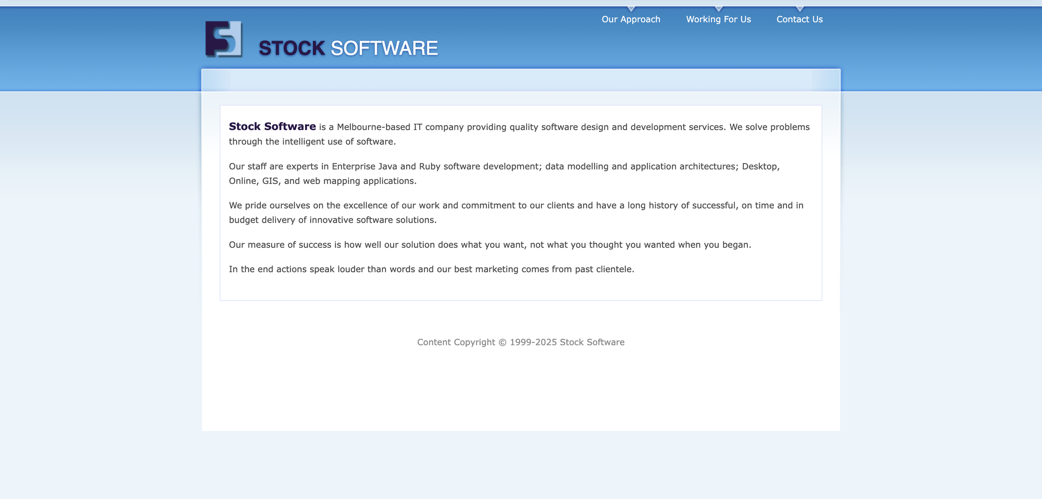Click the triangle marker above Contact Us
Screen dimensions: 1042x499
tap(799, 9)
